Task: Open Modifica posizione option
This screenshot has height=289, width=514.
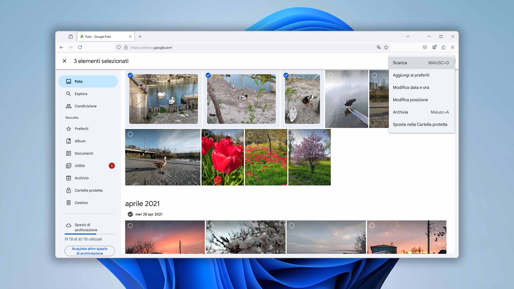Action: 410,99
